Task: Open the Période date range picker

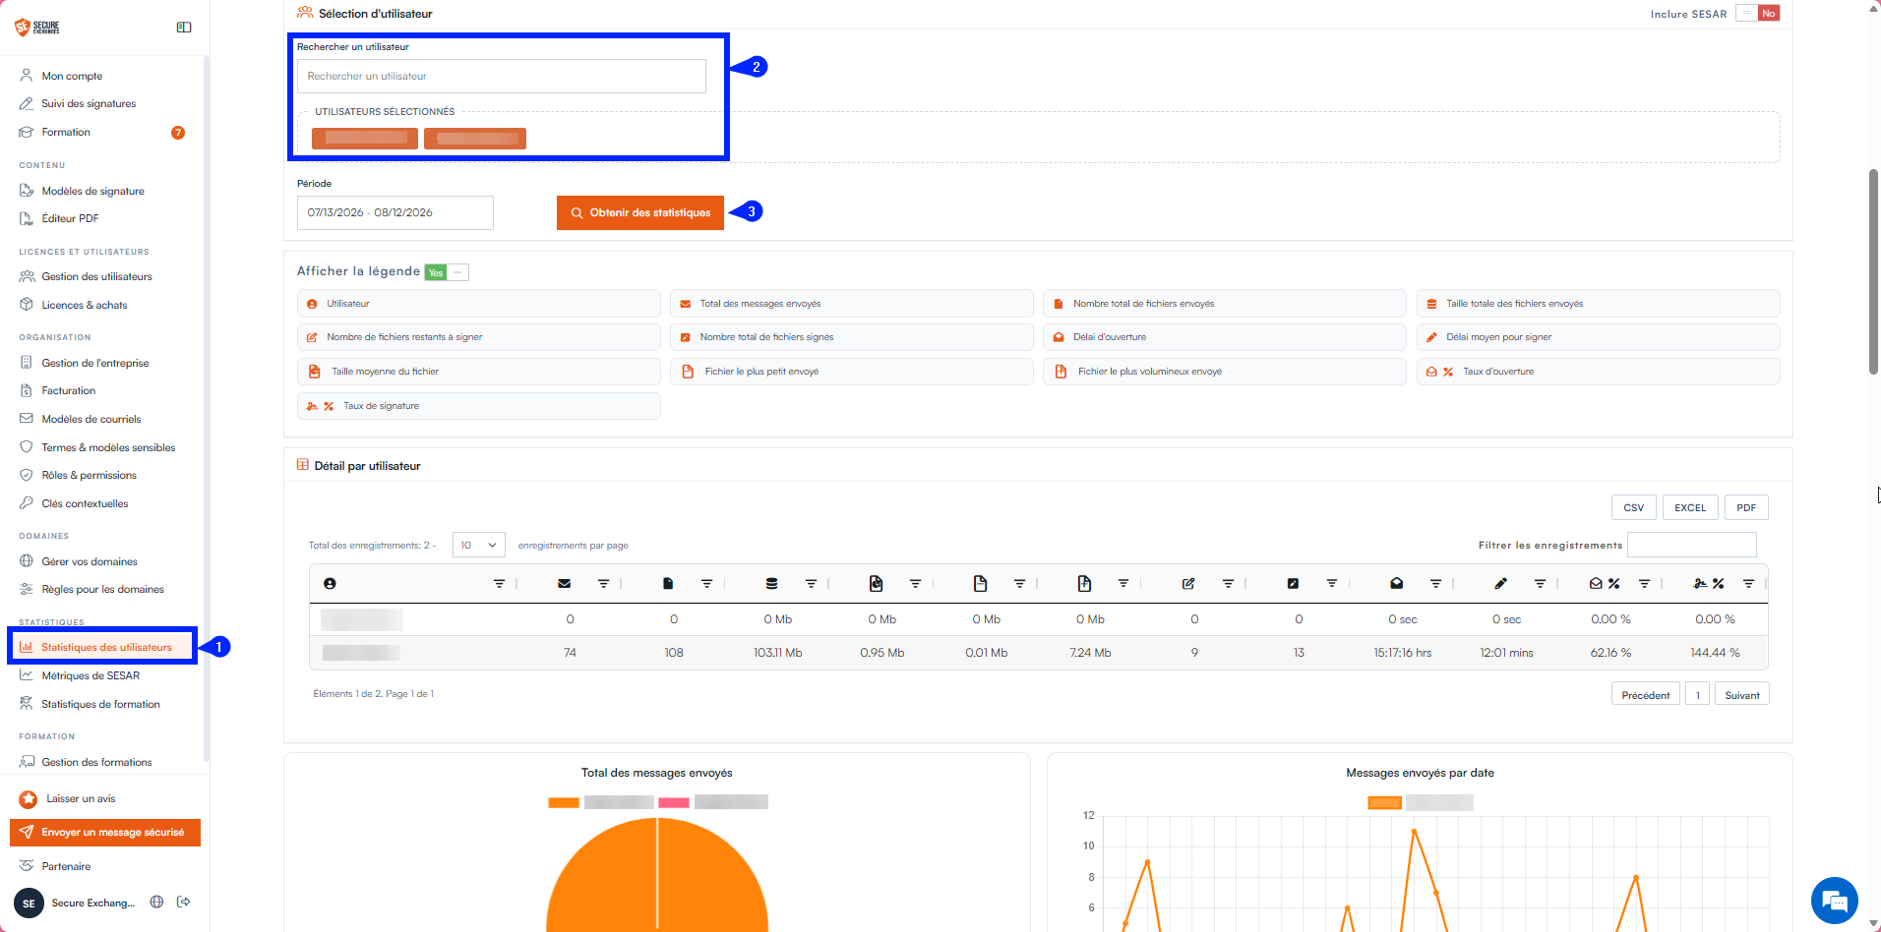Action: [x=395, y=212]
